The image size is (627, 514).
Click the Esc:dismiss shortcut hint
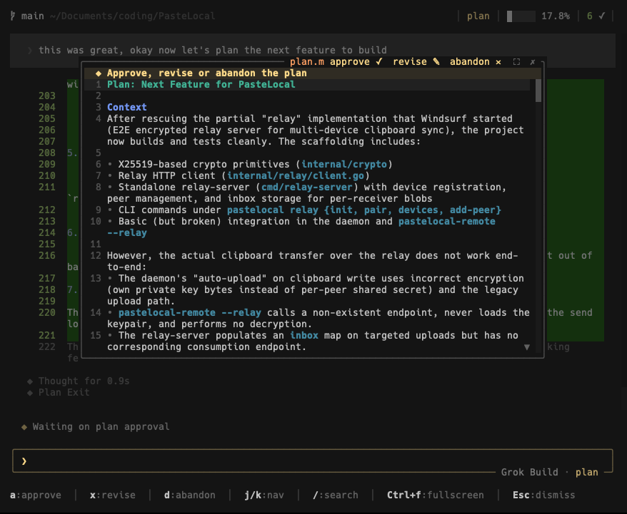(x=544, y=495)
